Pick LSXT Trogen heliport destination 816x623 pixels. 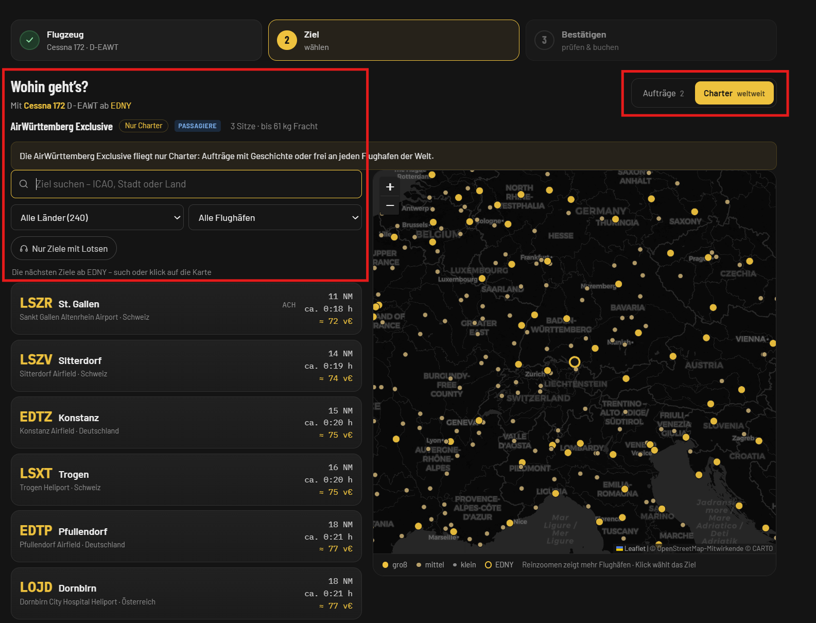(x=186, y=479)
